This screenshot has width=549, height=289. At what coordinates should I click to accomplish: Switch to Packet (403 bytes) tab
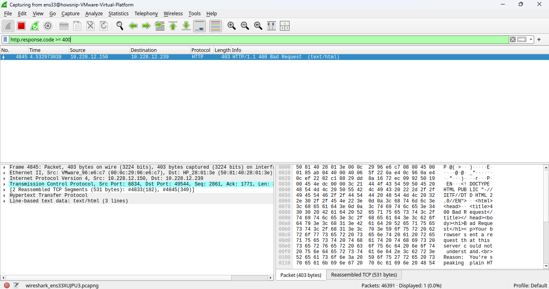tap(300, 275)
